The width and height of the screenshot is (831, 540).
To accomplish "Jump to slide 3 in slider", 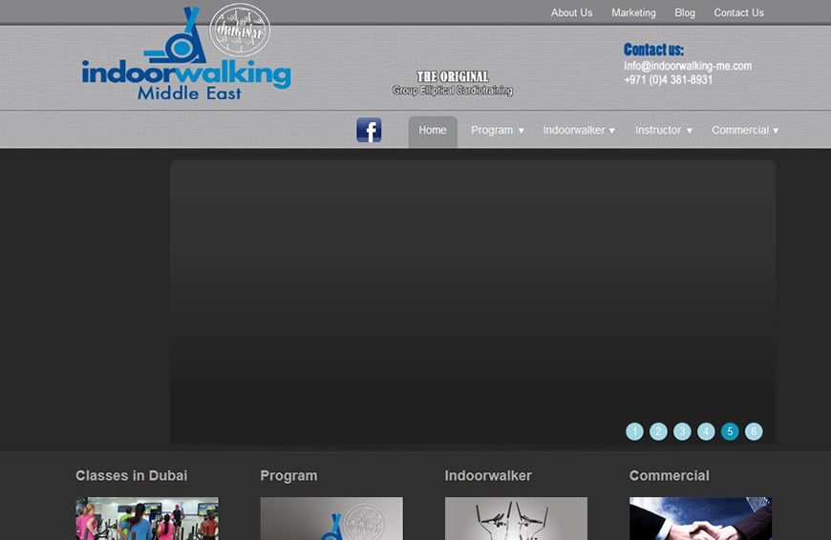I will pyautogui.click(x=682, y=431).
